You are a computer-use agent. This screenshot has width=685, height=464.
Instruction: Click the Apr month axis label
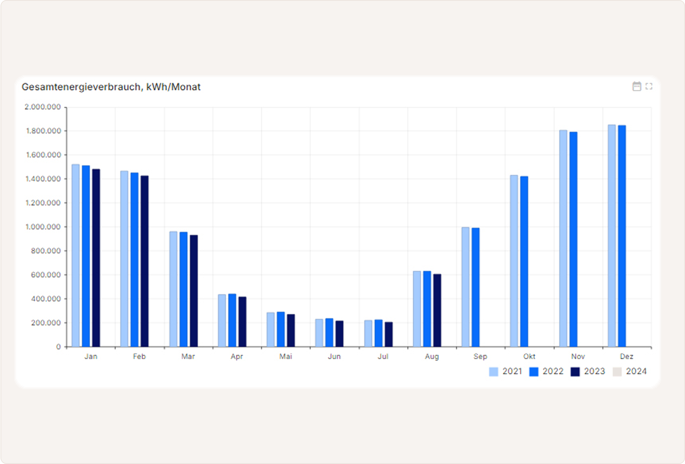click(x=237, y=356)
